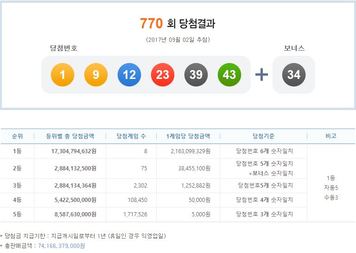
Task: Click winner count 108,450
Action: tap(138, 200)
